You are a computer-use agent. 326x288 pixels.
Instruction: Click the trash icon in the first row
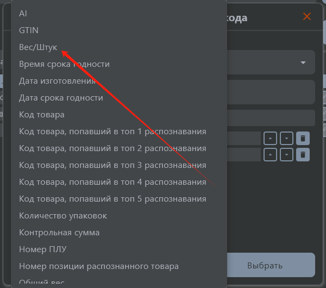point(303,139)
